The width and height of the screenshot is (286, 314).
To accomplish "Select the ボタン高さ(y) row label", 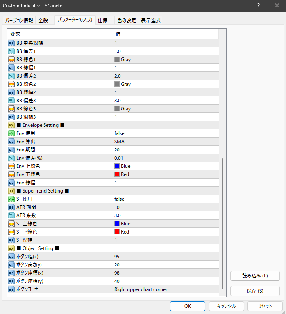I will coord(29,265).
